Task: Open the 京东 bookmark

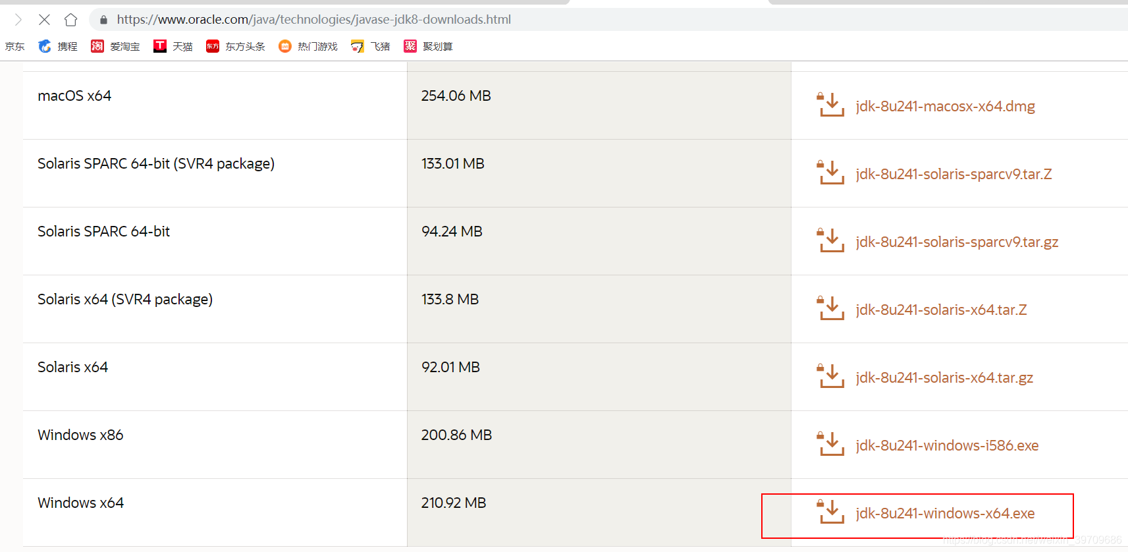Action: (x=14, y=46)
